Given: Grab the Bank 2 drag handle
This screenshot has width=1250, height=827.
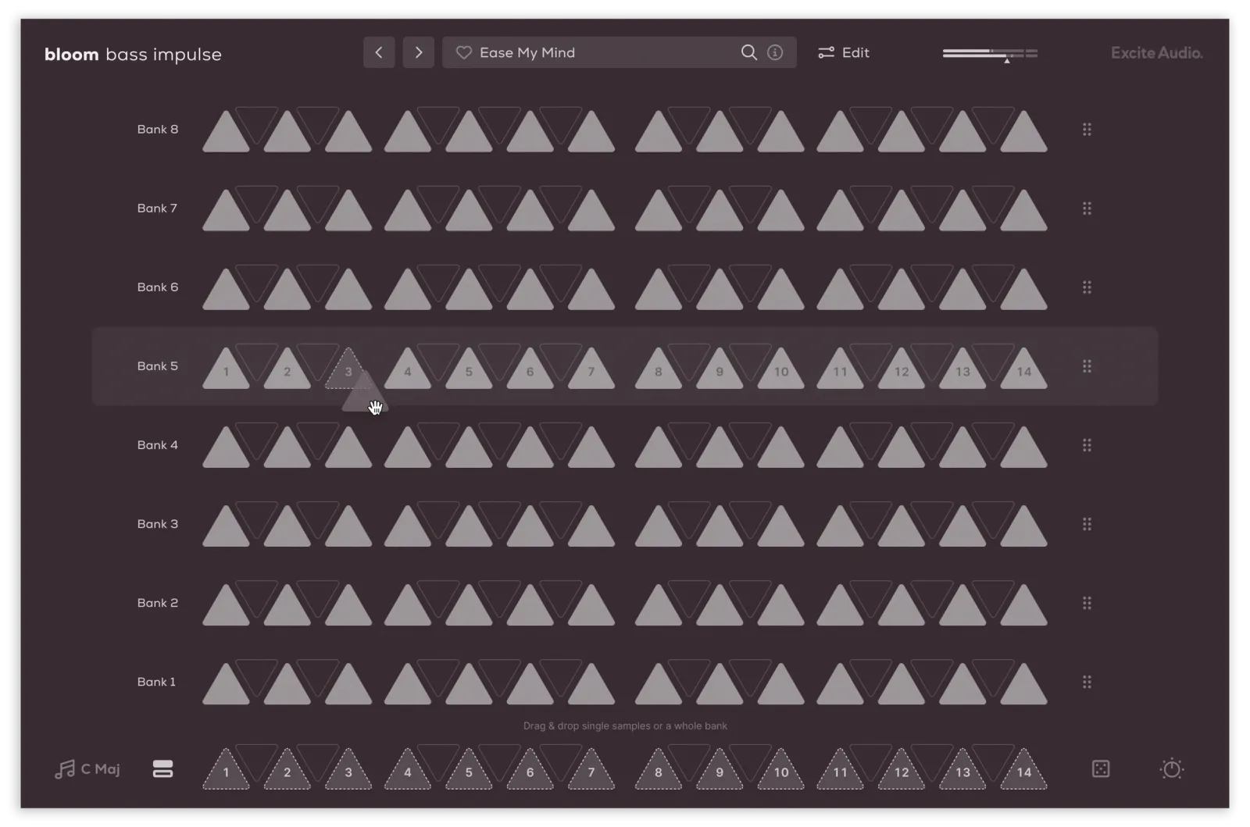Looking at the screenshot, I should point(1087,603).
